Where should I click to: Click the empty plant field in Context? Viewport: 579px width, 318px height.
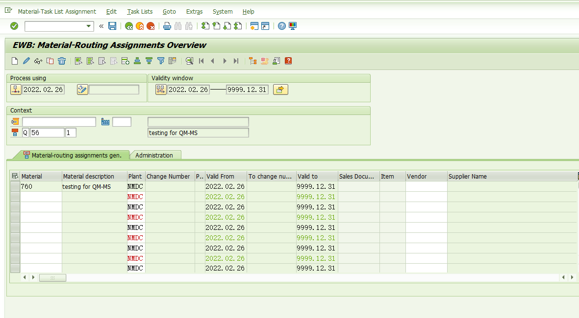(x=122, y=122)
